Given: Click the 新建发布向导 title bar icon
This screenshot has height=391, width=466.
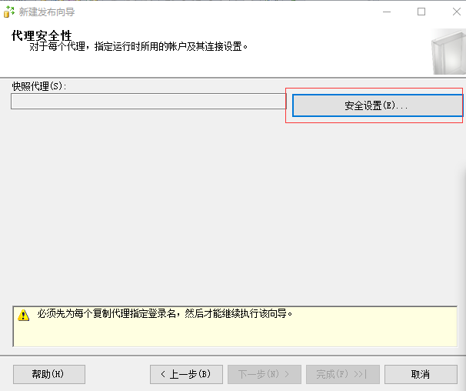Looking at the screenshot, I should point(9,12).
